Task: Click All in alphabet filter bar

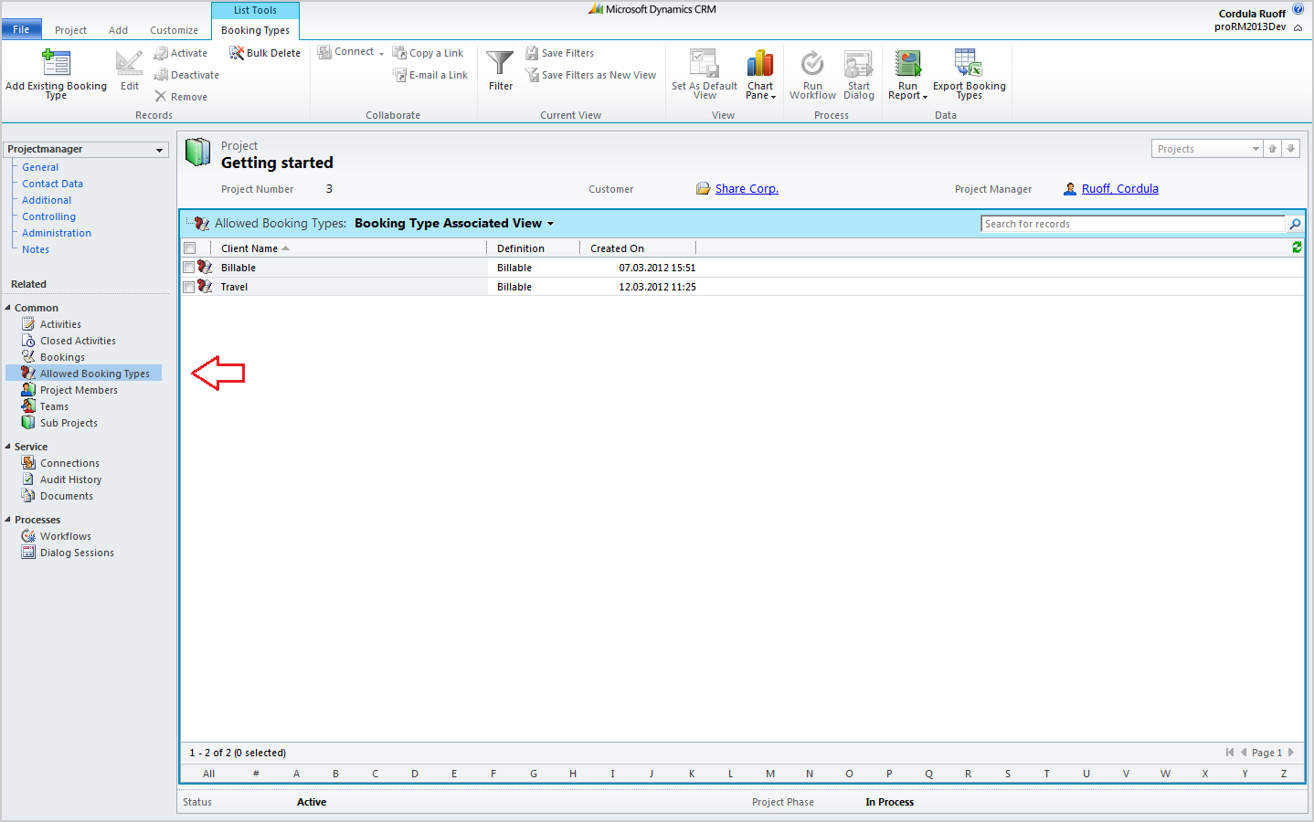Action: click(x=208, y=774)
